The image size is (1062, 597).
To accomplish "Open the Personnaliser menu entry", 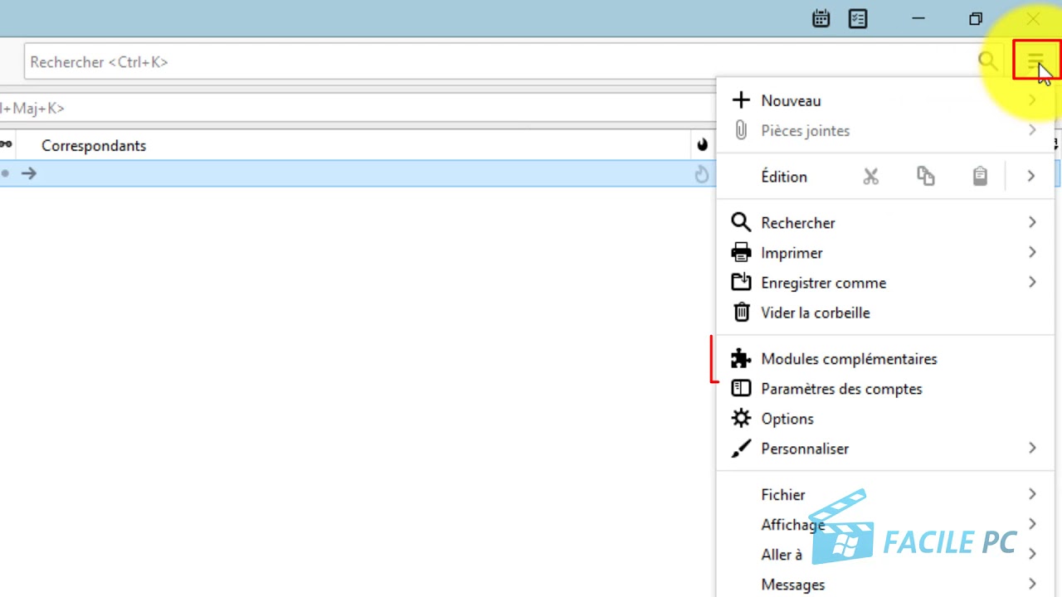I will [885, 449].
